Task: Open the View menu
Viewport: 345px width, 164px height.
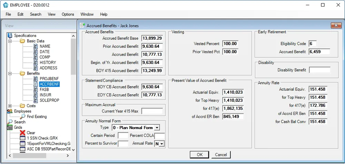Action: coord(51,14)
